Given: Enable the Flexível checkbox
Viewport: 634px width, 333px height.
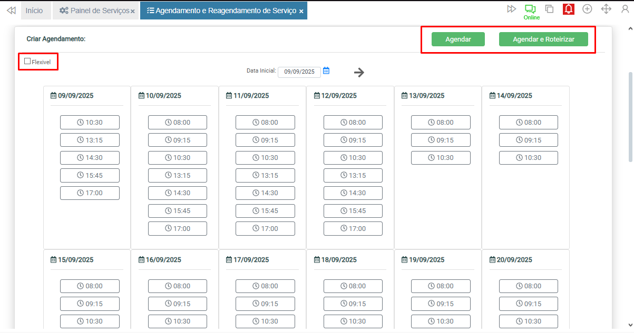Looking at the screenshot, I should pos(27,62).
